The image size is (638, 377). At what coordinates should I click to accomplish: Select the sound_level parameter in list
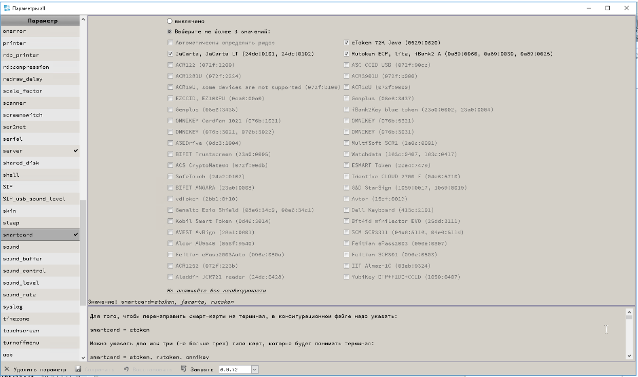21,283
